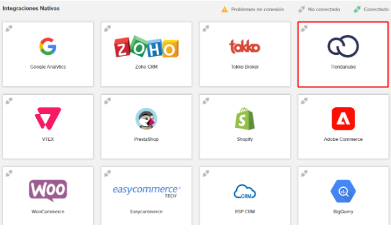This screenshot has width=391, height=237.
Task: Click the 'Adobe Commerce' label
Action: pos(343,139)
